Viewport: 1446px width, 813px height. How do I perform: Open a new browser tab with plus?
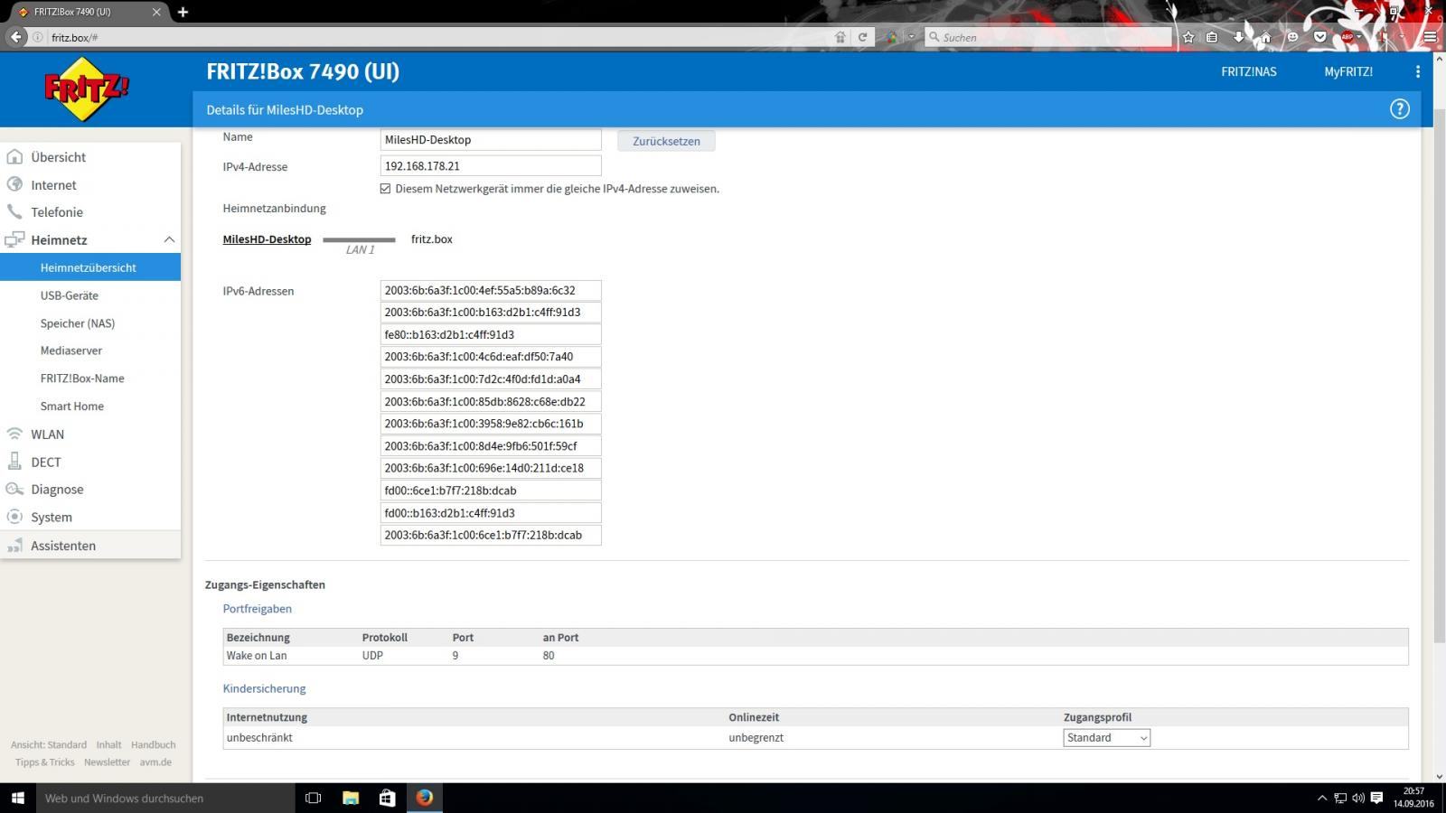tap(183, 12)
